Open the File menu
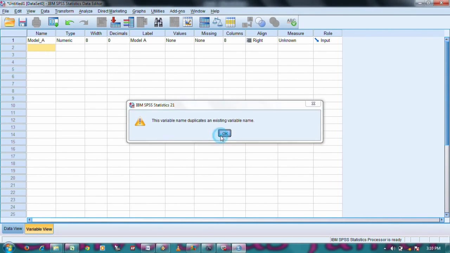 6,11
